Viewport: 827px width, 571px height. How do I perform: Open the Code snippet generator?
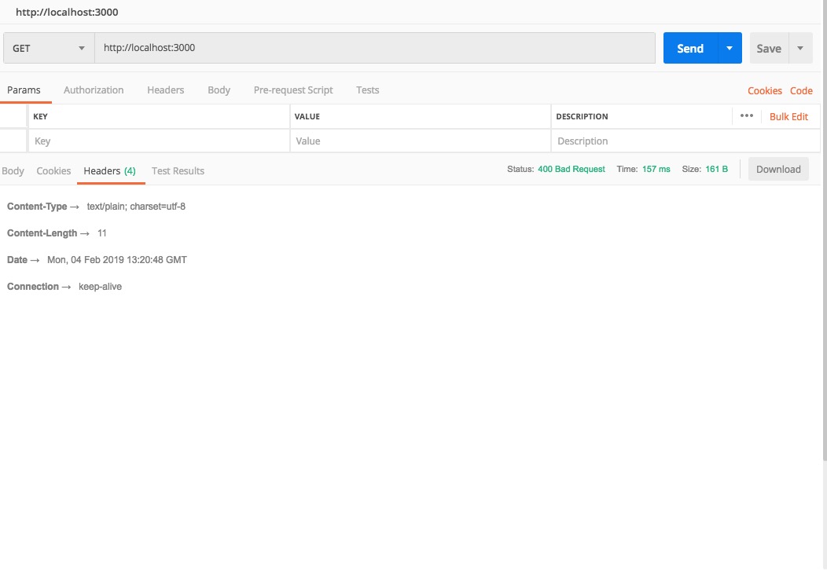[801, 90]
